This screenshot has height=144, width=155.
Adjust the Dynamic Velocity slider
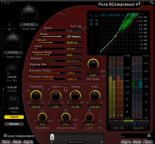click(x=47, y=79)
